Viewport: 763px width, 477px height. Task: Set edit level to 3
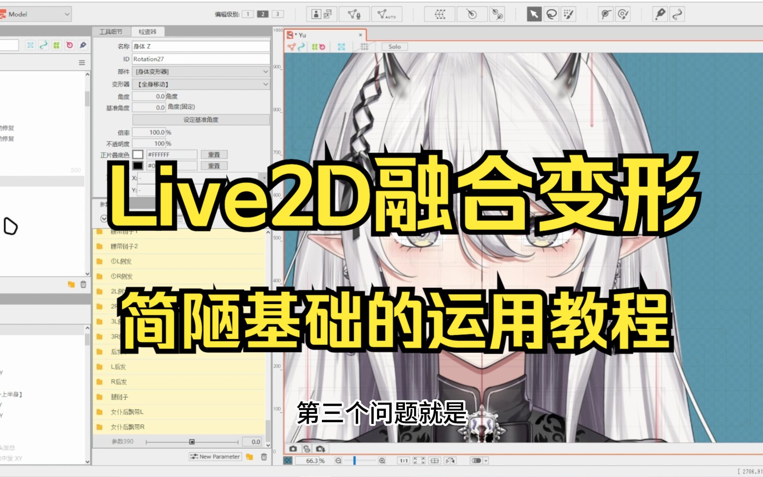point(277,14)
